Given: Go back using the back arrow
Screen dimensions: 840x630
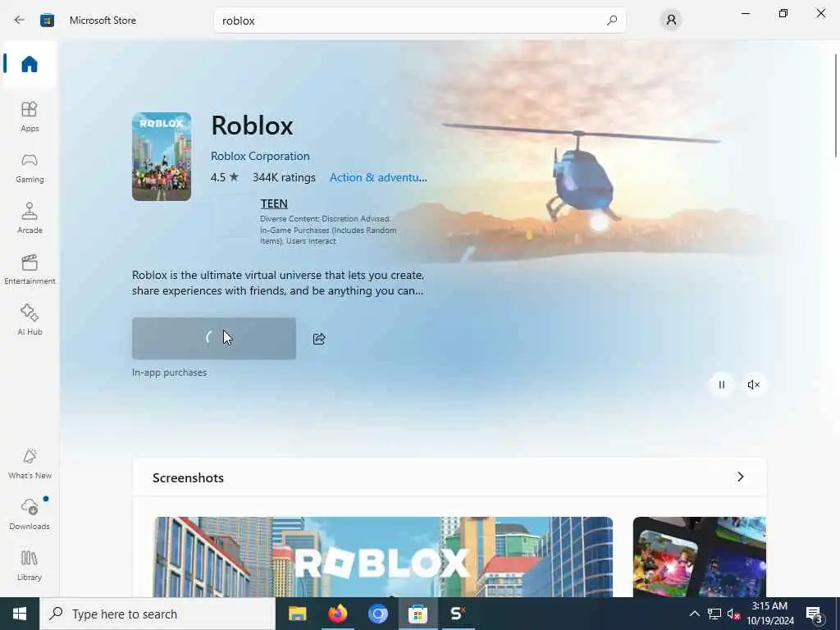Looking at the screenshot, I should click(x=20, y=21).
